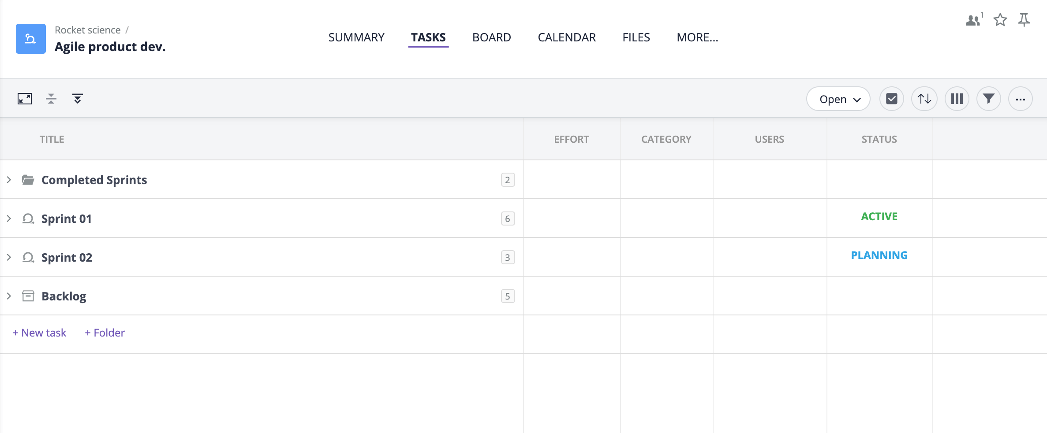Toggle the completed tasks checkbox button
1047x433 pixels.
tap(892, 99)
